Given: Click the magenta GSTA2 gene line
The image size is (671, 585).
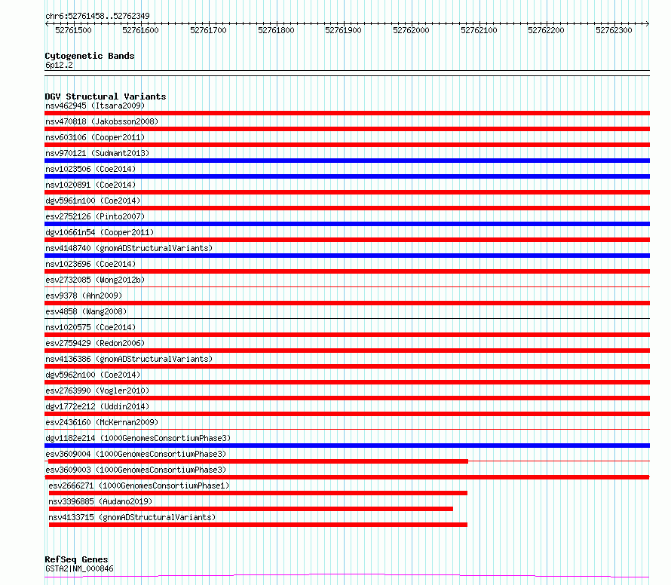Looking at the screenshot, I should pos(347,576).
